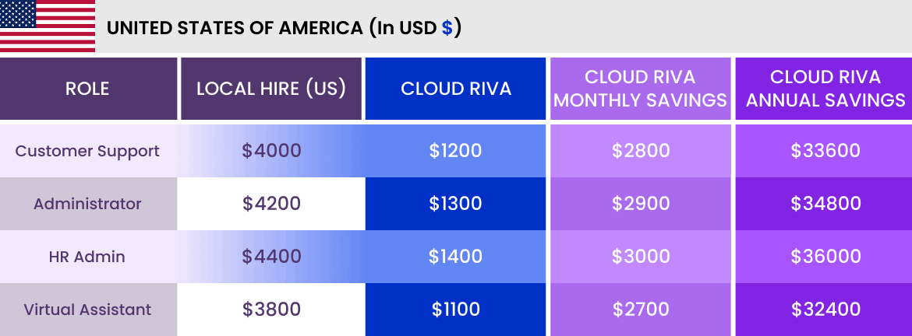Click the United States flag icon

pos(48,26)
